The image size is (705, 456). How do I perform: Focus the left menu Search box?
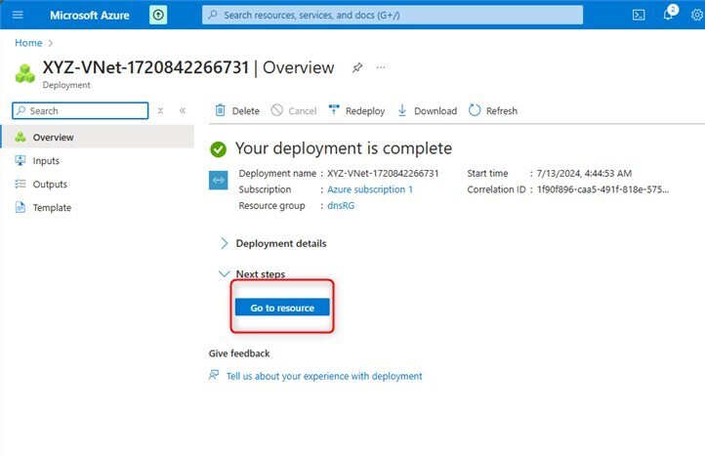80,110
